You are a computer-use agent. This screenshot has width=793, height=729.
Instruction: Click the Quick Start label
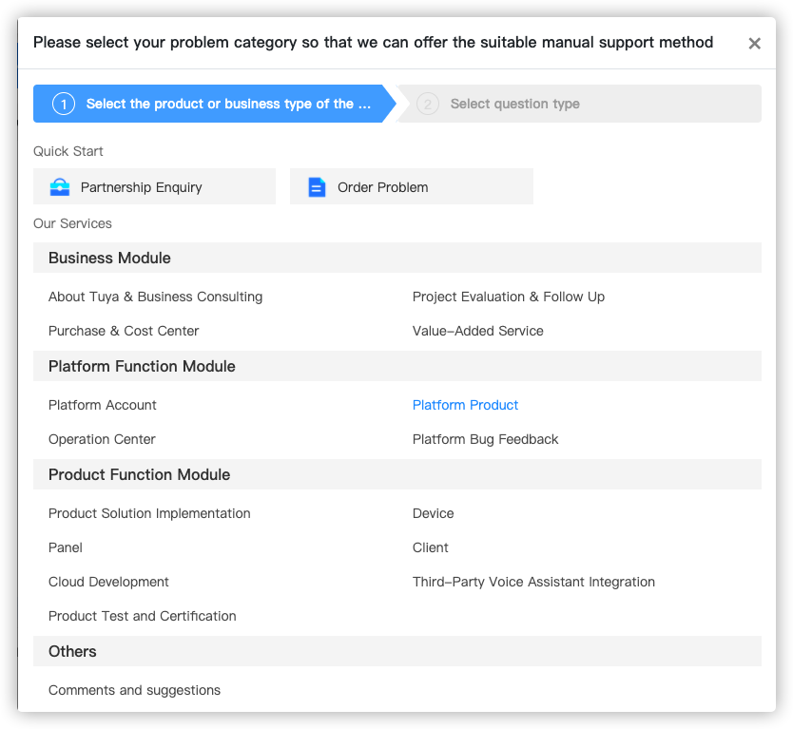click(x=68, y=151)
